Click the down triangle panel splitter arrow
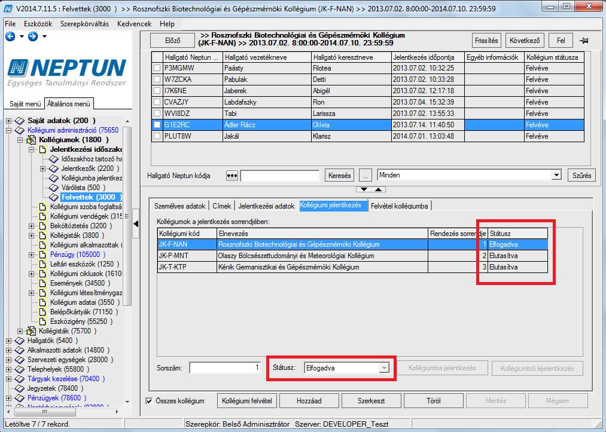The height and width of the screenshot is (432, 606). click(364, 189)
